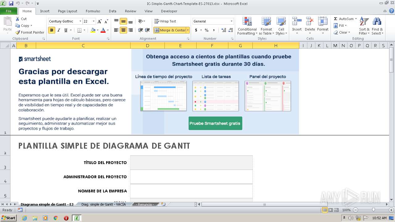This screenshot has height=222, width=395.
Task: Open the number format dropdown
Action: (231, 21)
